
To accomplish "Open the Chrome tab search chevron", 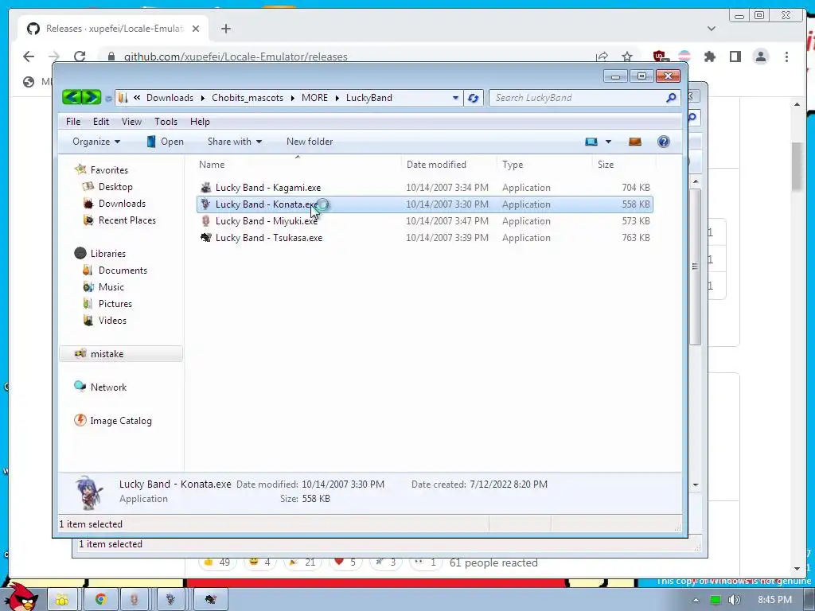I will pos(711,29).
